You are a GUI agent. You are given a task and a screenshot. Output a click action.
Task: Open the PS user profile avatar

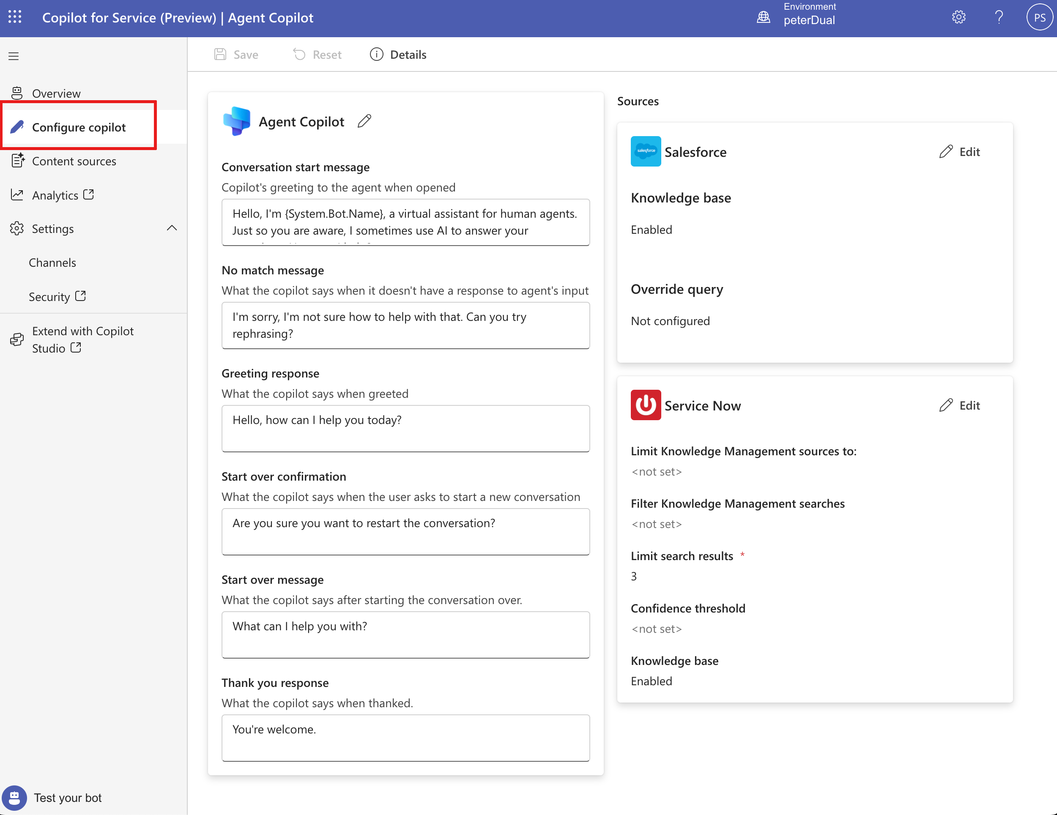[1039, 17]
